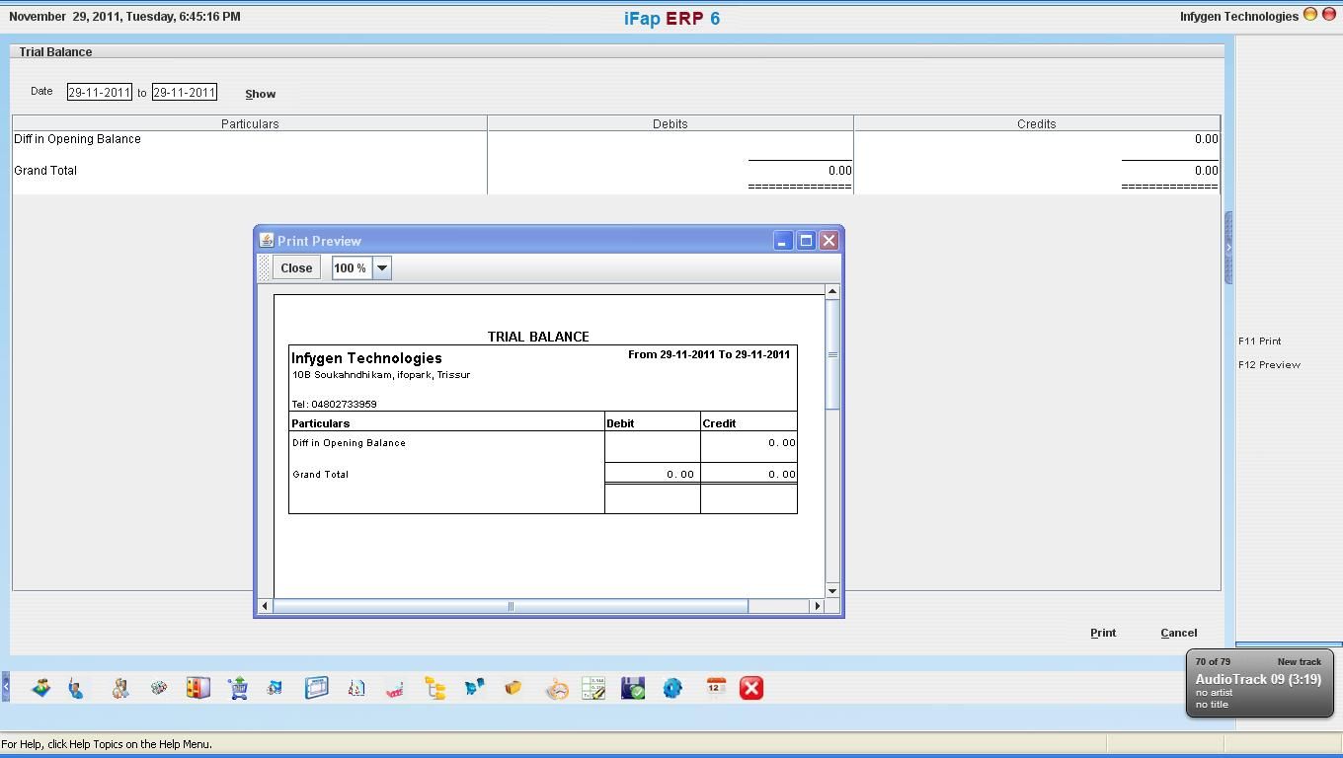Click the red and yellow cabinet icon
The image size is (1343, 758).
click(197, 688)
